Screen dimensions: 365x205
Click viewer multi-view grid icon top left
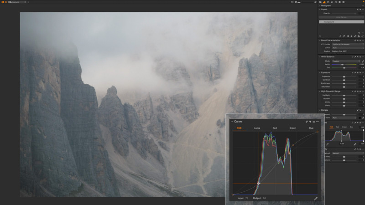(x=3, y=2)
